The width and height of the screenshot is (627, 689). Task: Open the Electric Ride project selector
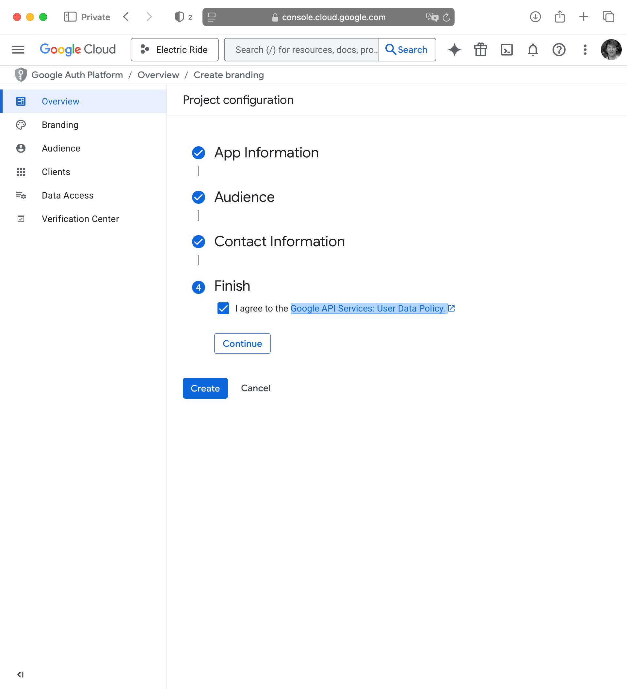click(x=174, y=50)
